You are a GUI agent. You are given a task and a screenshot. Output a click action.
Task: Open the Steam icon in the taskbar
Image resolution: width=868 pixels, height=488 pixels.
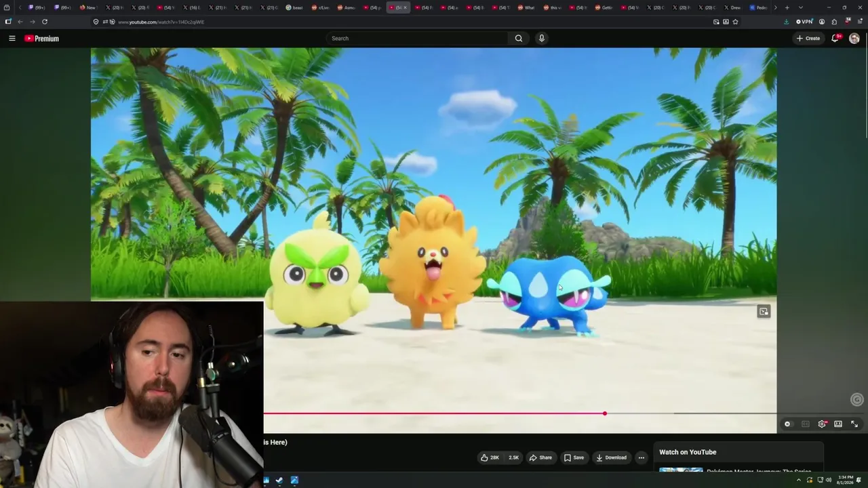[x=279, y=481]
